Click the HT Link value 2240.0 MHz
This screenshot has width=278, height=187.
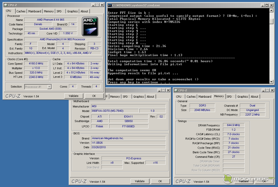[x=36, y=77]
